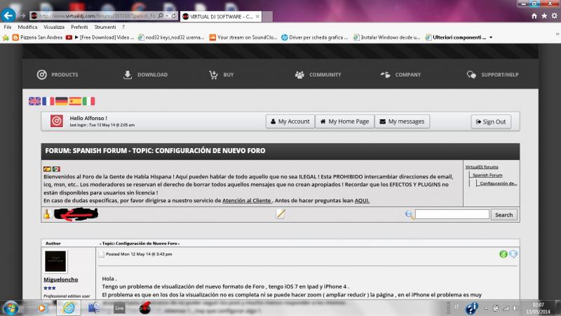The height and width of the screenshot is (316, 561).
Task: Open the VirtualDJ forums breadcrumb link
Action: coord(482,166)
